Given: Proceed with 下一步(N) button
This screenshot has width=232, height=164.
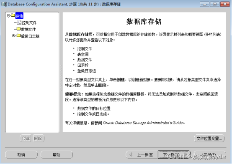Looking at the screenshot, I should (174, 154).
